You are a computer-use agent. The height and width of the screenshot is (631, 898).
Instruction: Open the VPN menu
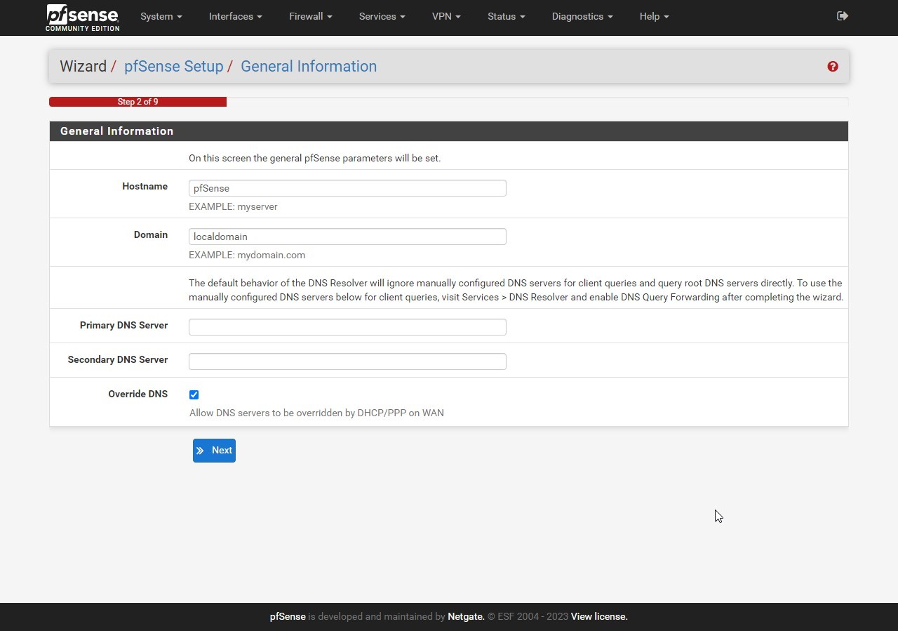[446, 16]
